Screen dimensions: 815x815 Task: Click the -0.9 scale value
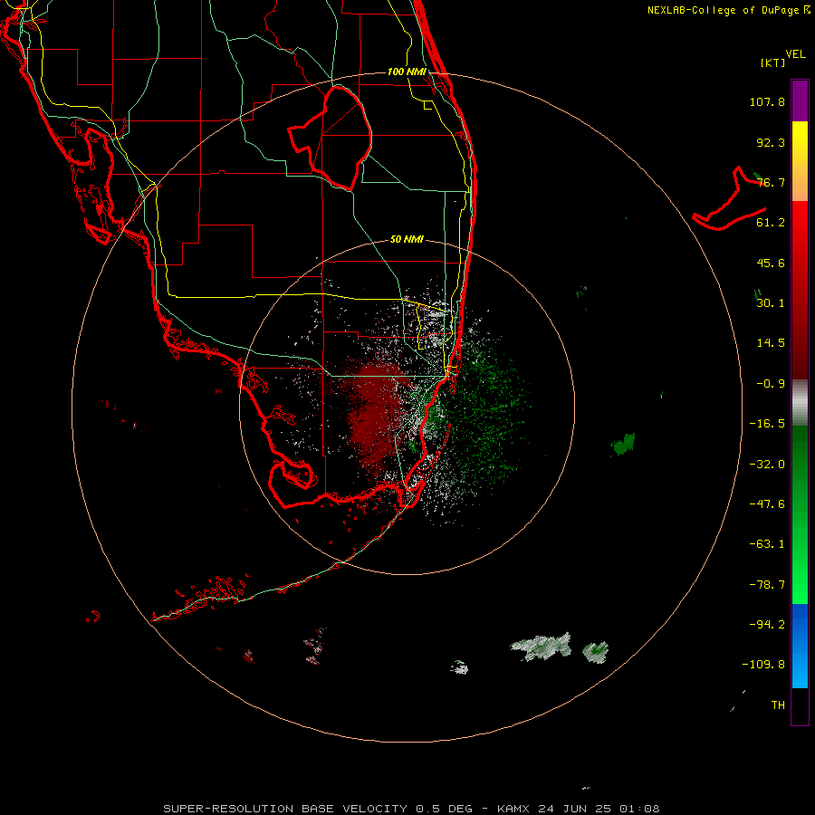[771, 384]
